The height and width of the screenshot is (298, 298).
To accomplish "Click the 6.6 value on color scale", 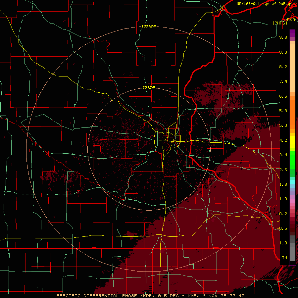I will point(283,96).
